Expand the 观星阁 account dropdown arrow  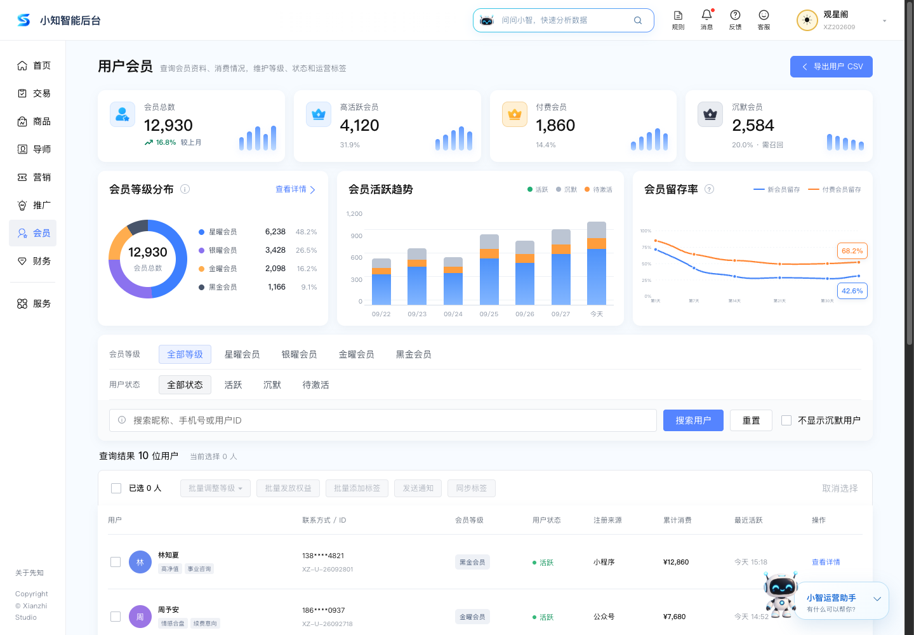884,20
